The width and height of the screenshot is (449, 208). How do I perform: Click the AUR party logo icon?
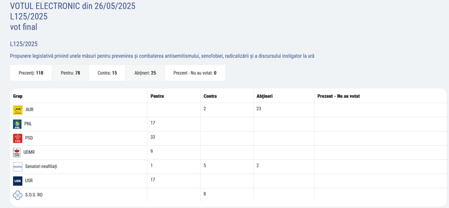[18, 110]
